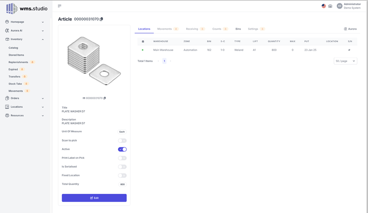Viewport: 368px width, 213px height.
Task: Collapse the Inventory sidebar section
Action: [x=25, y=39]
